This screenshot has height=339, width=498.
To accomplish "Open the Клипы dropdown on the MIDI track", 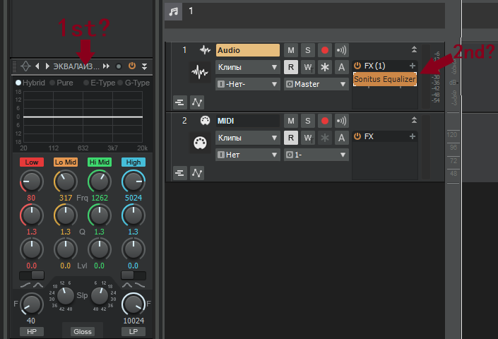I will tap(248, 138).
